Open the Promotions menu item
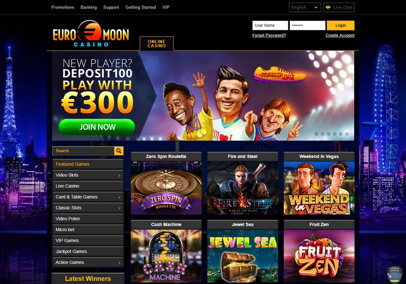The width and height of the screenshot is (406, 284). (x=62, y=7)
